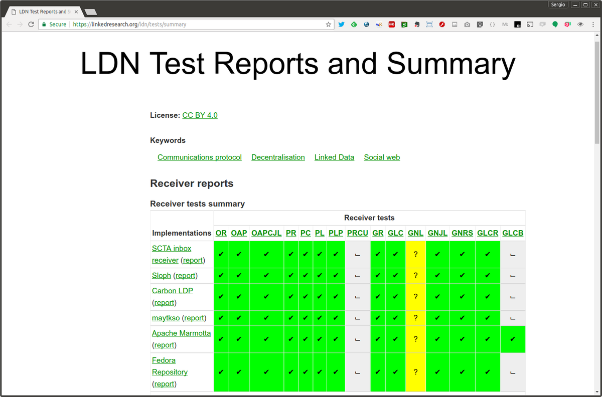Viewport: 602px width, 397px height.
Task: Bookmark this page with the star icon
Action: pos(329,24)
